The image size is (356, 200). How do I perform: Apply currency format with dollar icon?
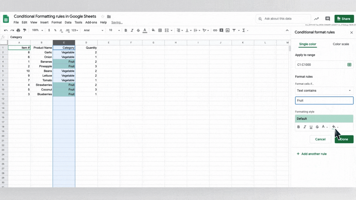pyautogui.click(x=49, y=30)
